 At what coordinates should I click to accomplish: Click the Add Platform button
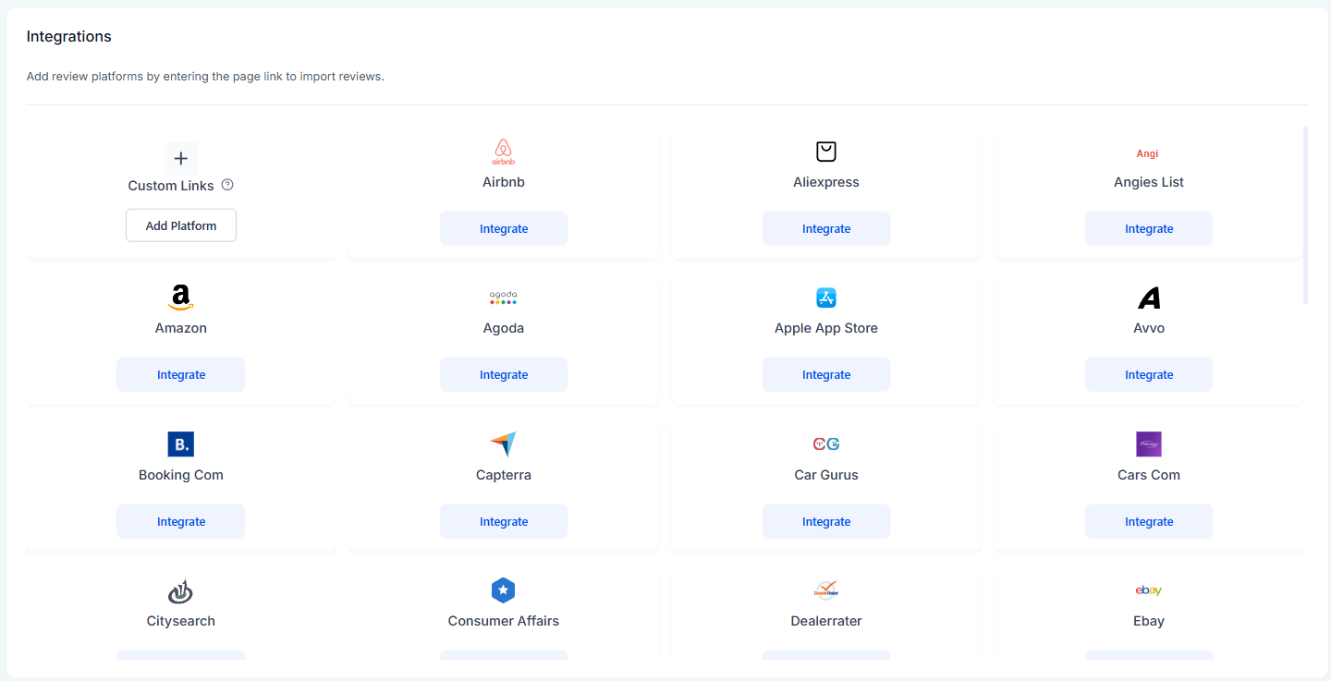point(181,225)
